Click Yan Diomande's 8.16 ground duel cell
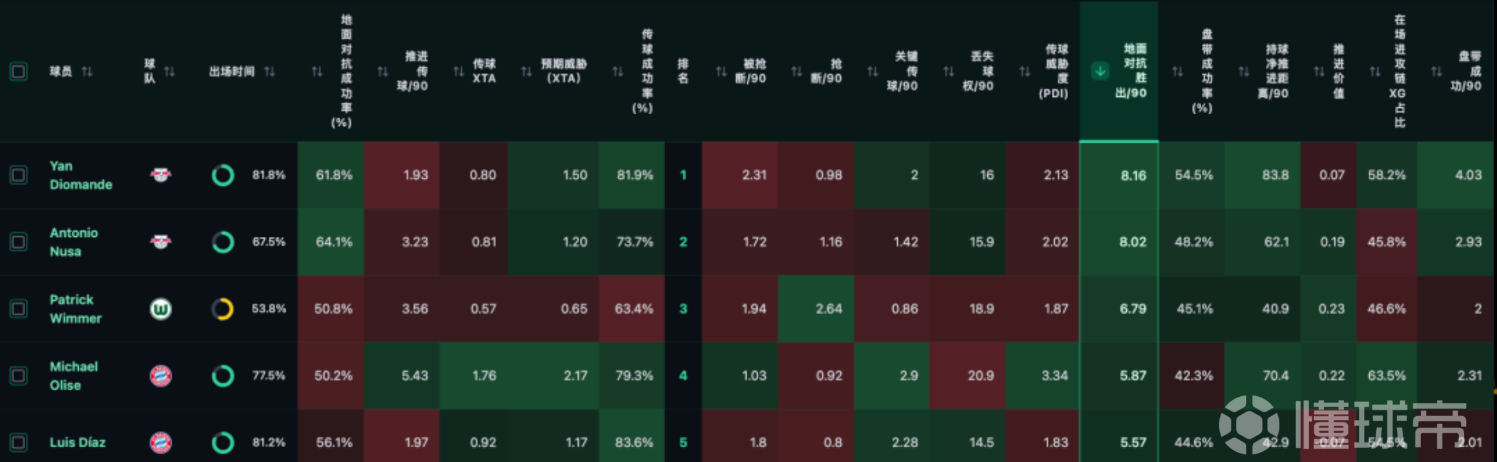 [1119, 175]
